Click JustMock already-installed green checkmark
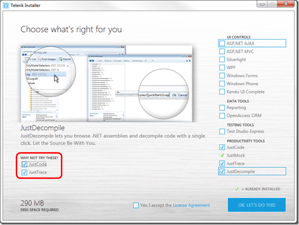Viewport: 299px width, 225px height. 222,155
